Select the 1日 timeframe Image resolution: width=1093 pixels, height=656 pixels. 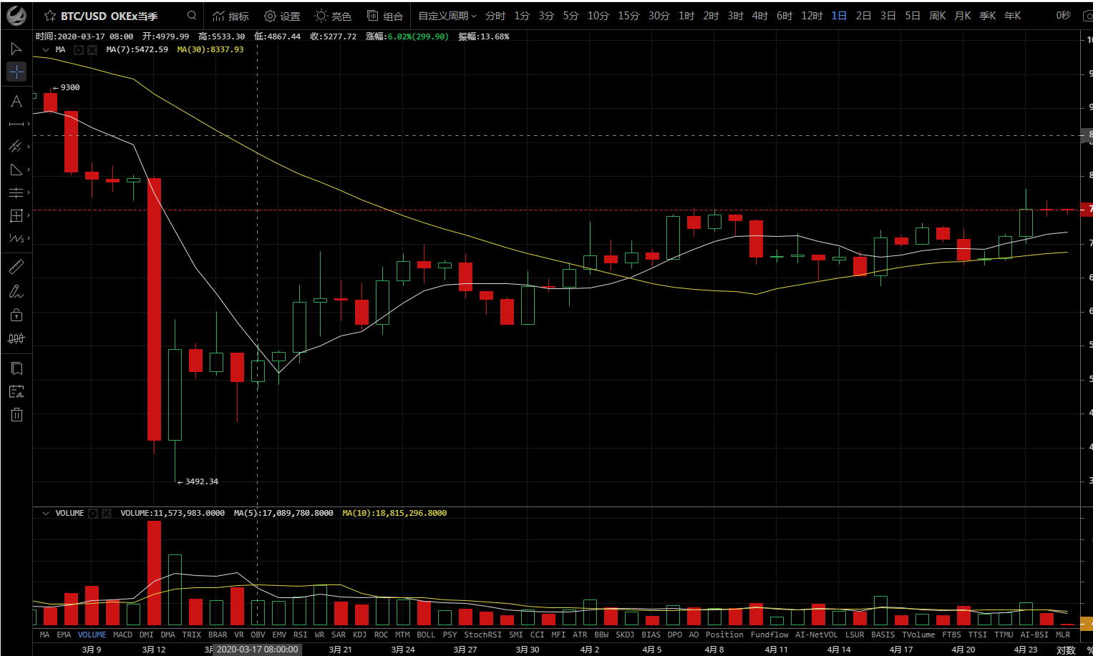(839, 16)
